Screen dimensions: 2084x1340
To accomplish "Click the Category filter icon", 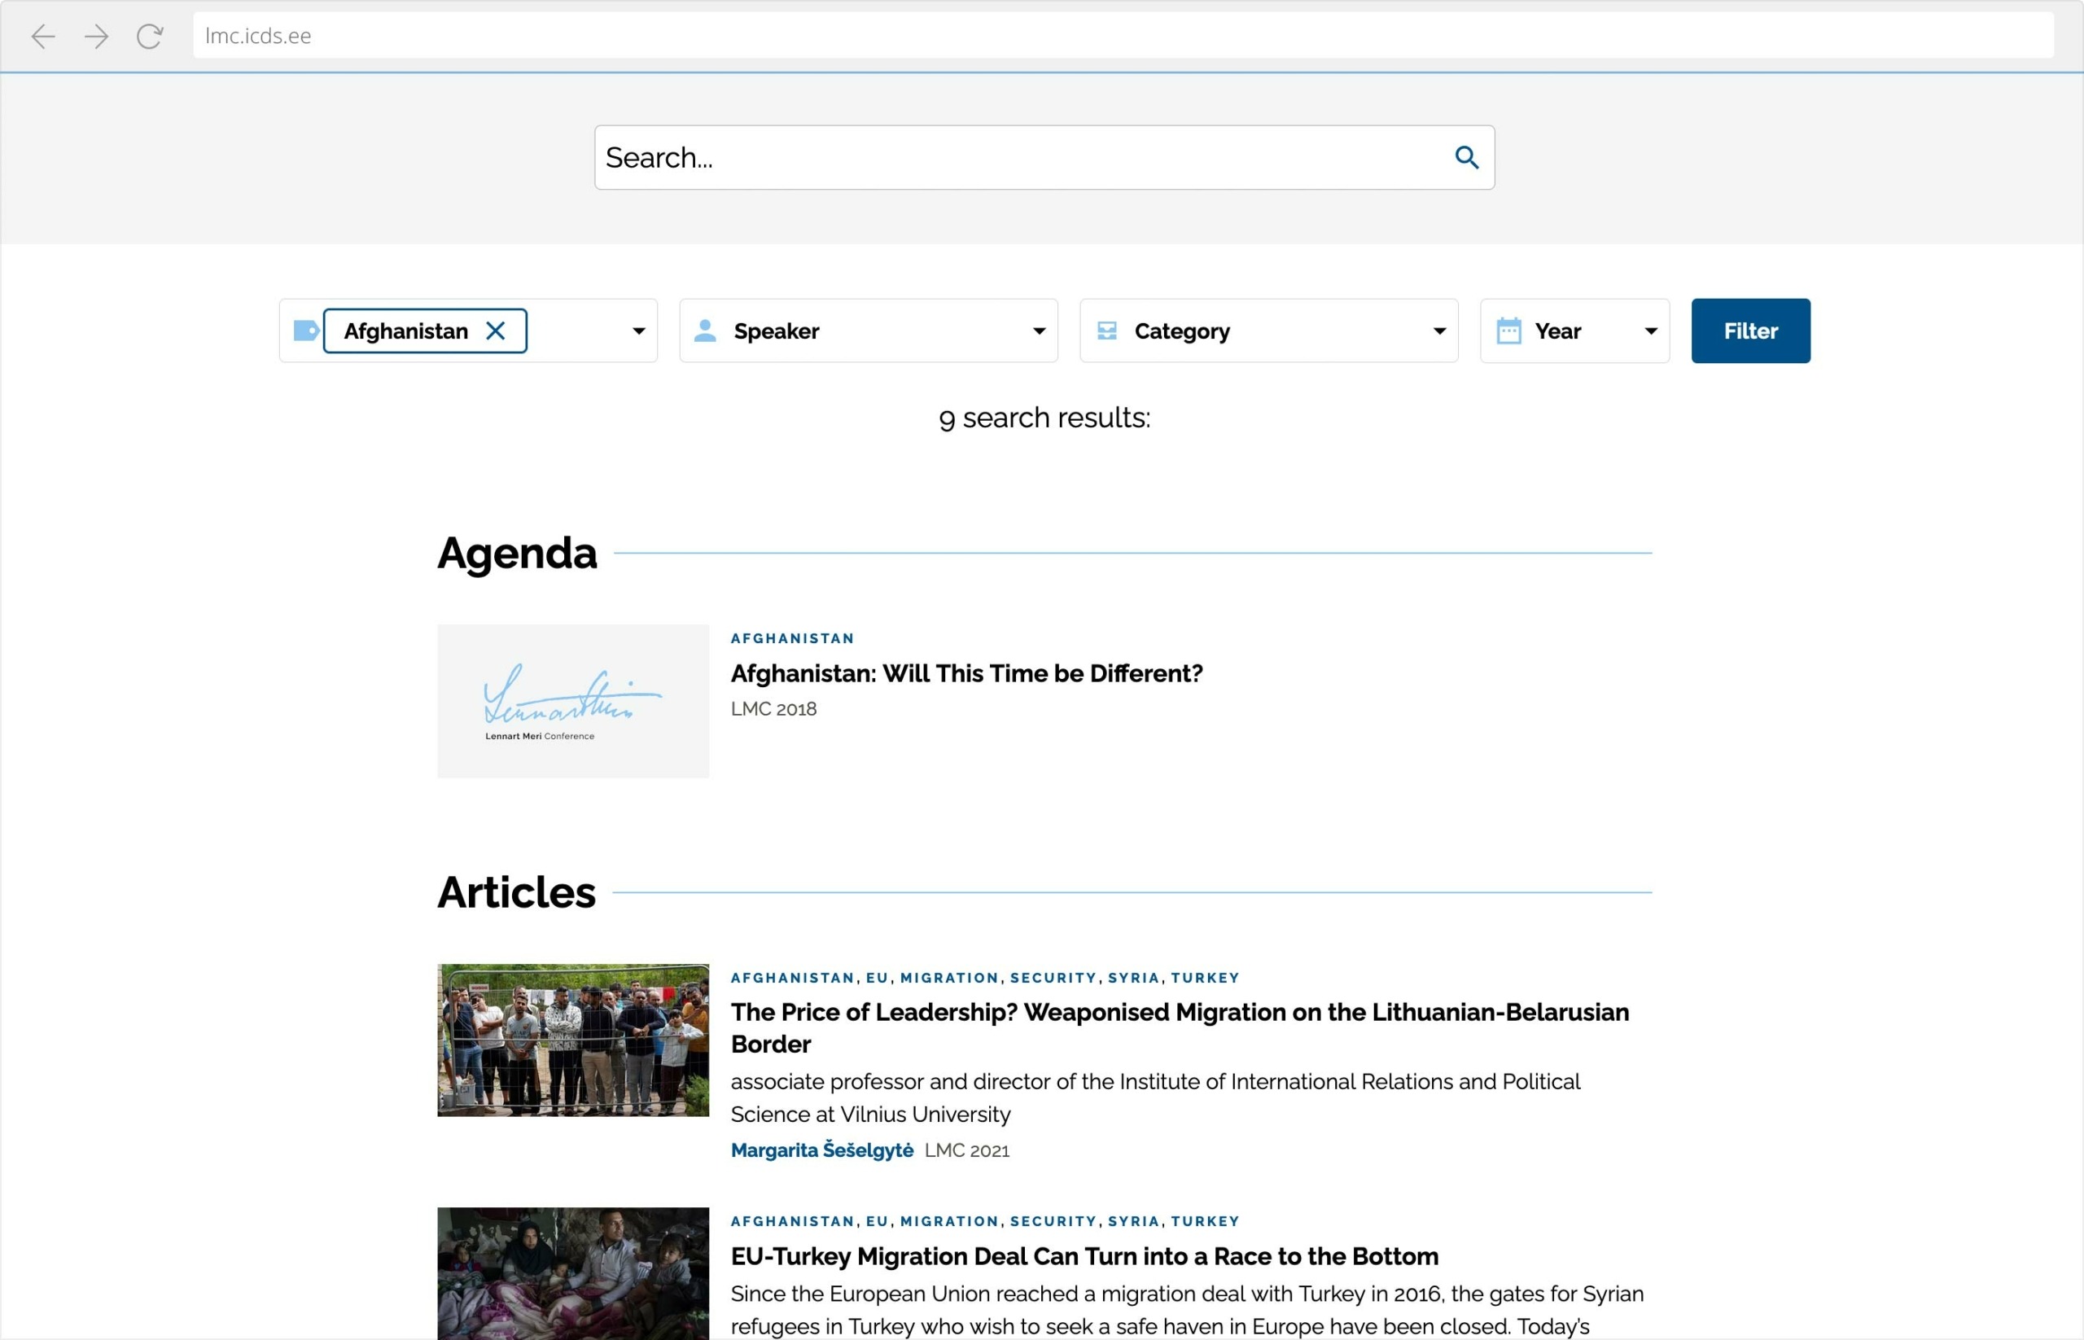I will (1107, 331).
